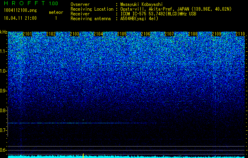Click the 2102 time marker
The height and width of the screenshot is (158, 248).
(x=51, y=34)
